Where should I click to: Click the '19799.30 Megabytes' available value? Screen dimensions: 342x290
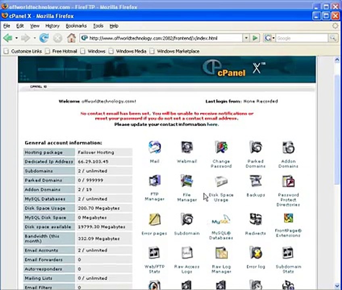pos(101,227)
